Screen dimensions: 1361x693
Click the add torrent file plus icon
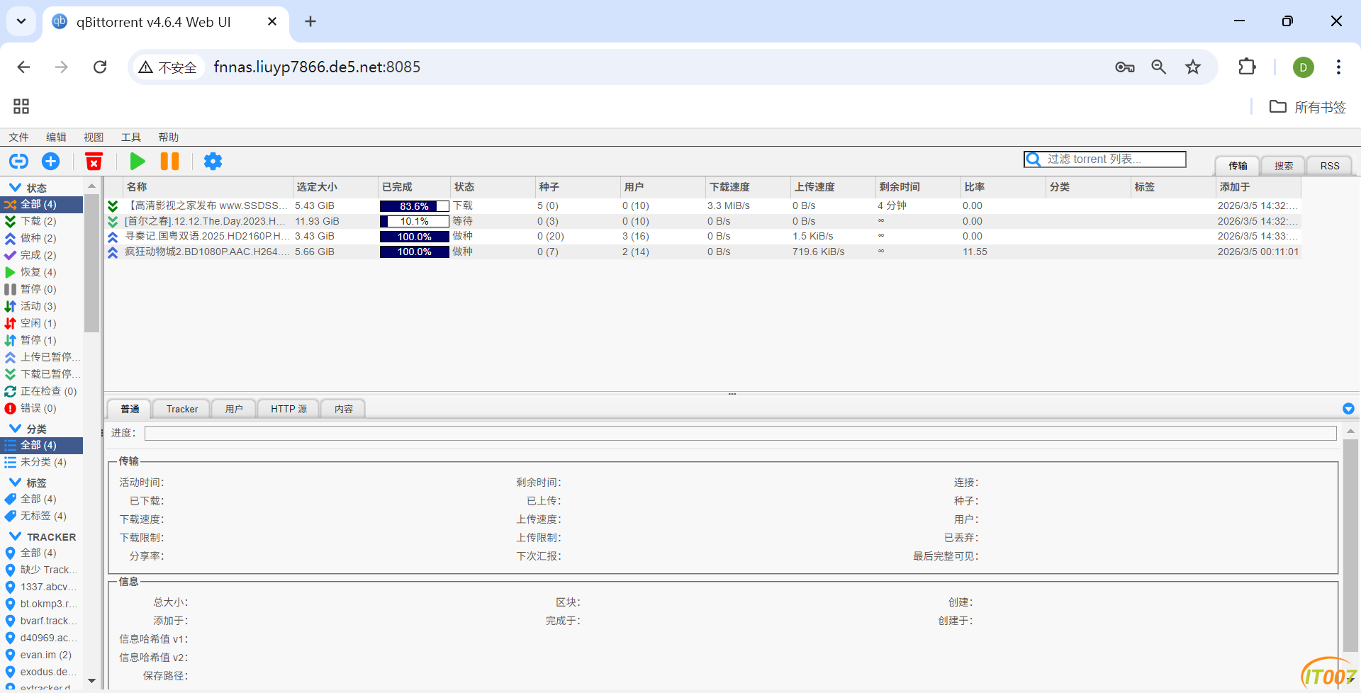point(51,162)
